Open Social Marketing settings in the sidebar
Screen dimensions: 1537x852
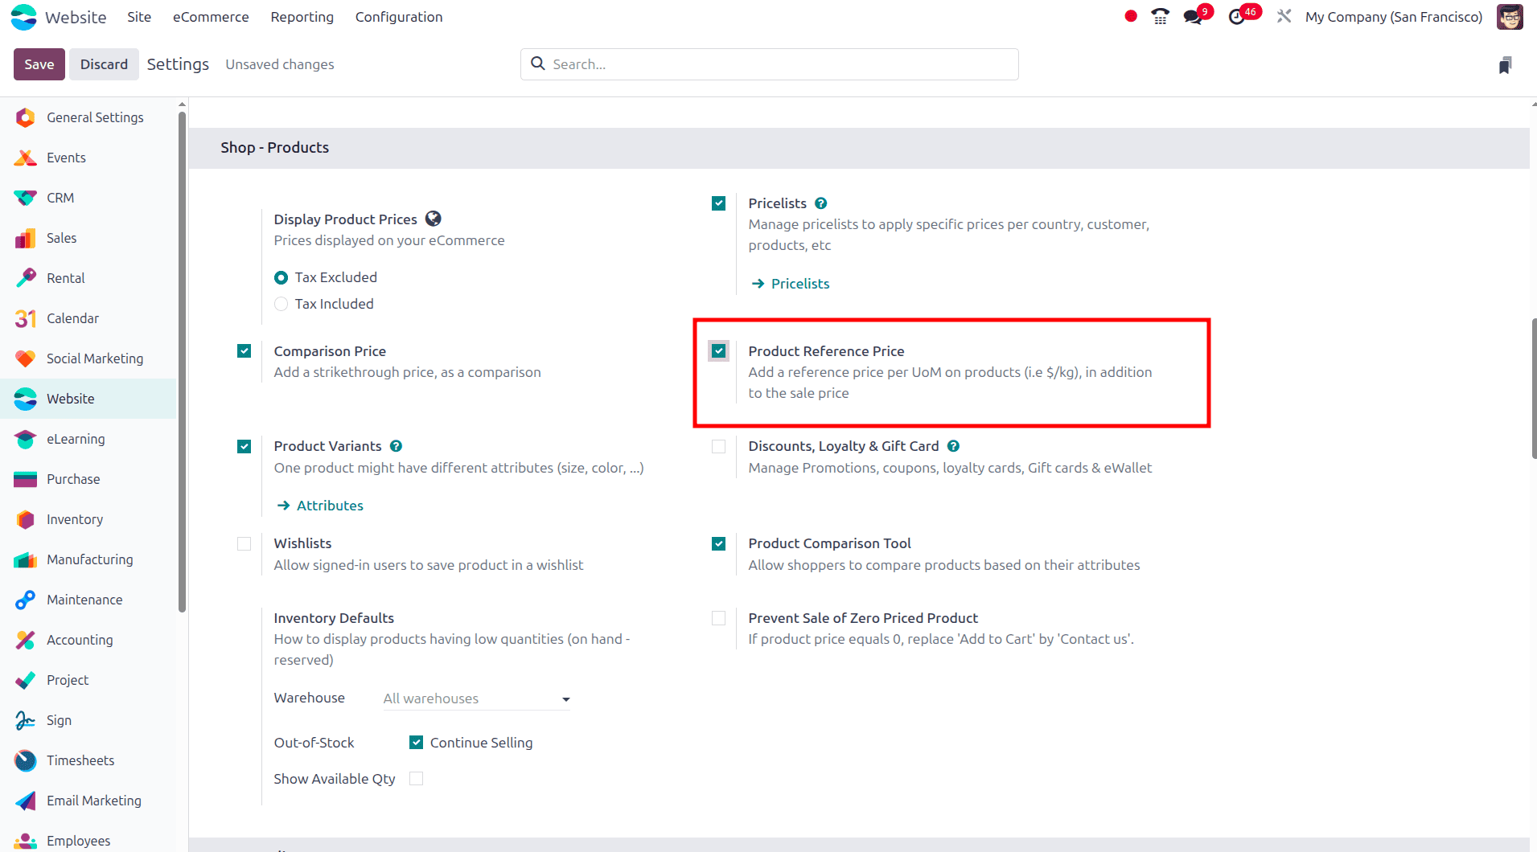click(x=88, y=358)
